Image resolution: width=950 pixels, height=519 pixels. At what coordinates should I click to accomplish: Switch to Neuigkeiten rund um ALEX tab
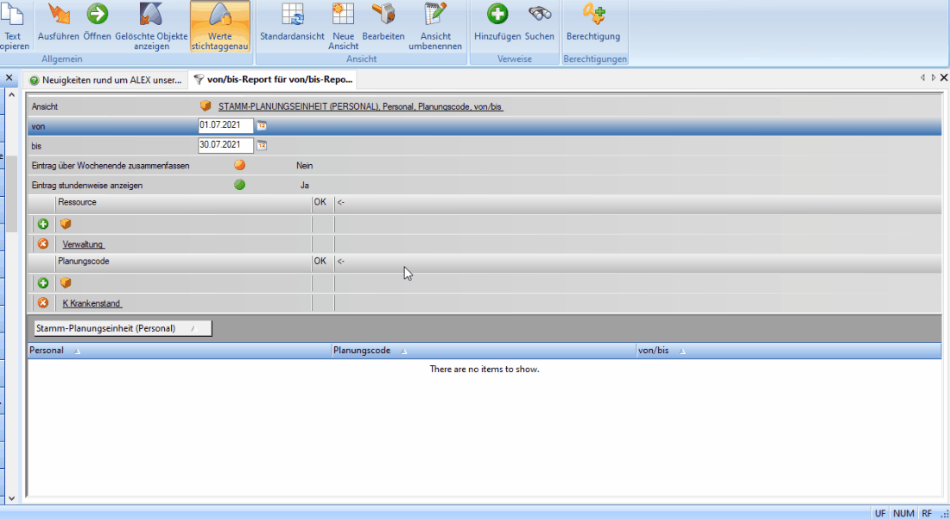pos(105,79)
